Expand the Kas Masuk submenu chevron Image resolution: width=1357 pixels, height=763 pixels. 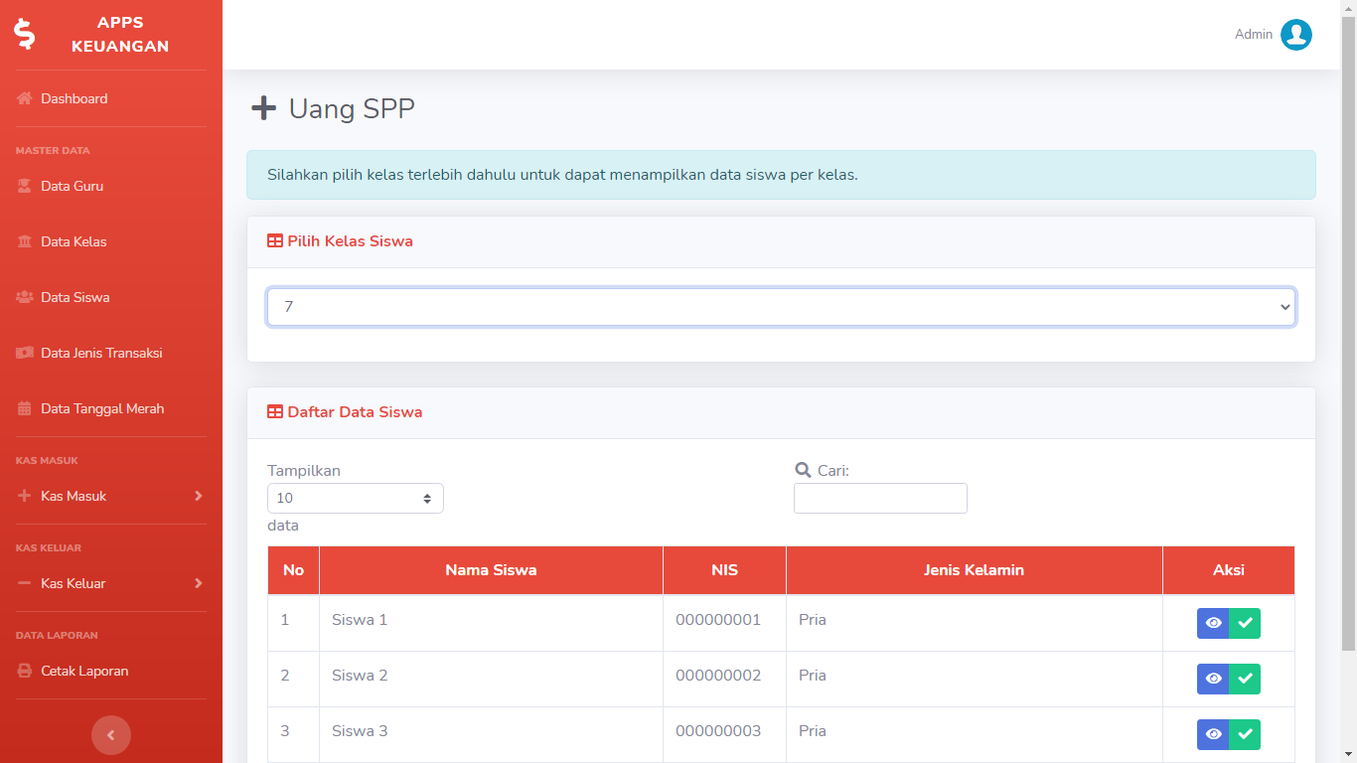199,496
